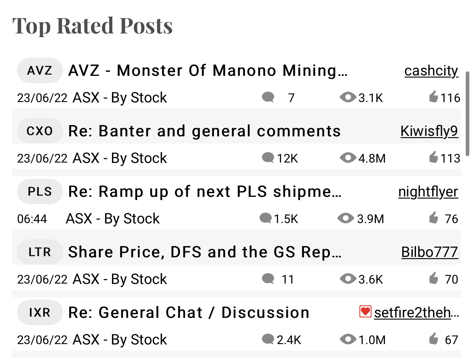Click the vertical scrollbar thumb
Screen dimensions: 473x359
point(467,114)
